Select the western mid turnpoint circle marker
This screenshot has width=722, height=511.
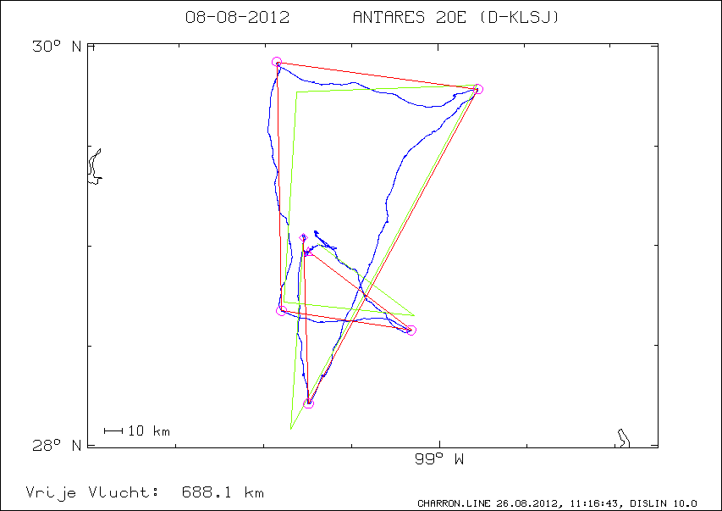point(281,310)
